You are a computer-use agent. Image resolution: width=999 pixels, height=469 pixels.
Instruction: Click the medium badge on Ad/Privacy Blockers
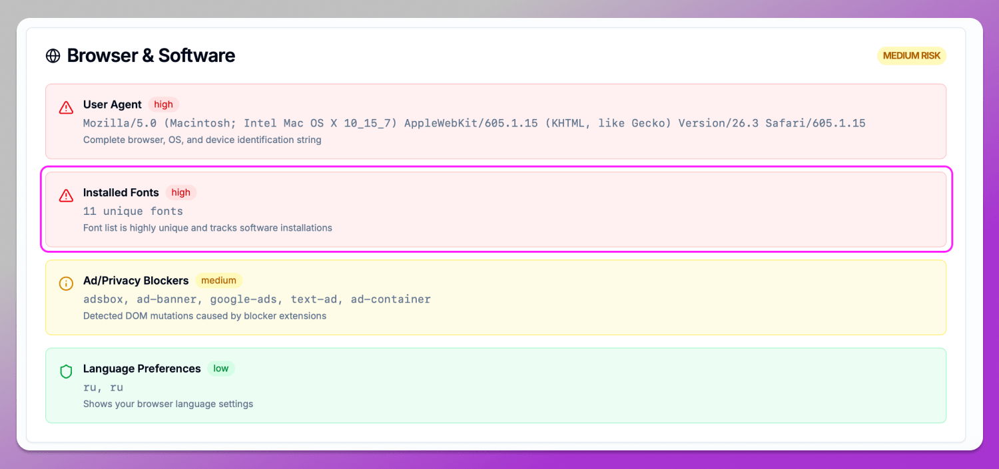tap(218, 281)
